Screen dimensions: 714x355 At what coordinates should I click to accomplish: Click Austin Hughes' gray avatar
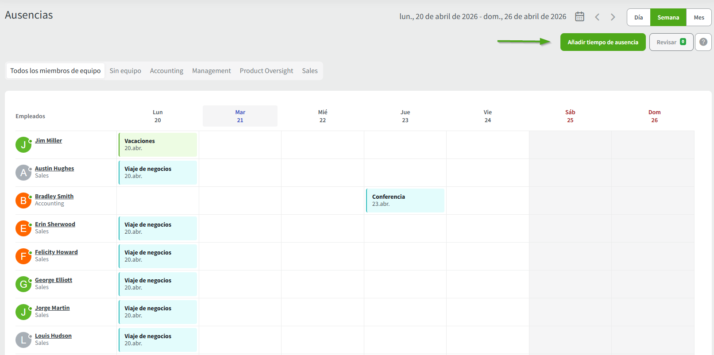click(x=23, y=173)
